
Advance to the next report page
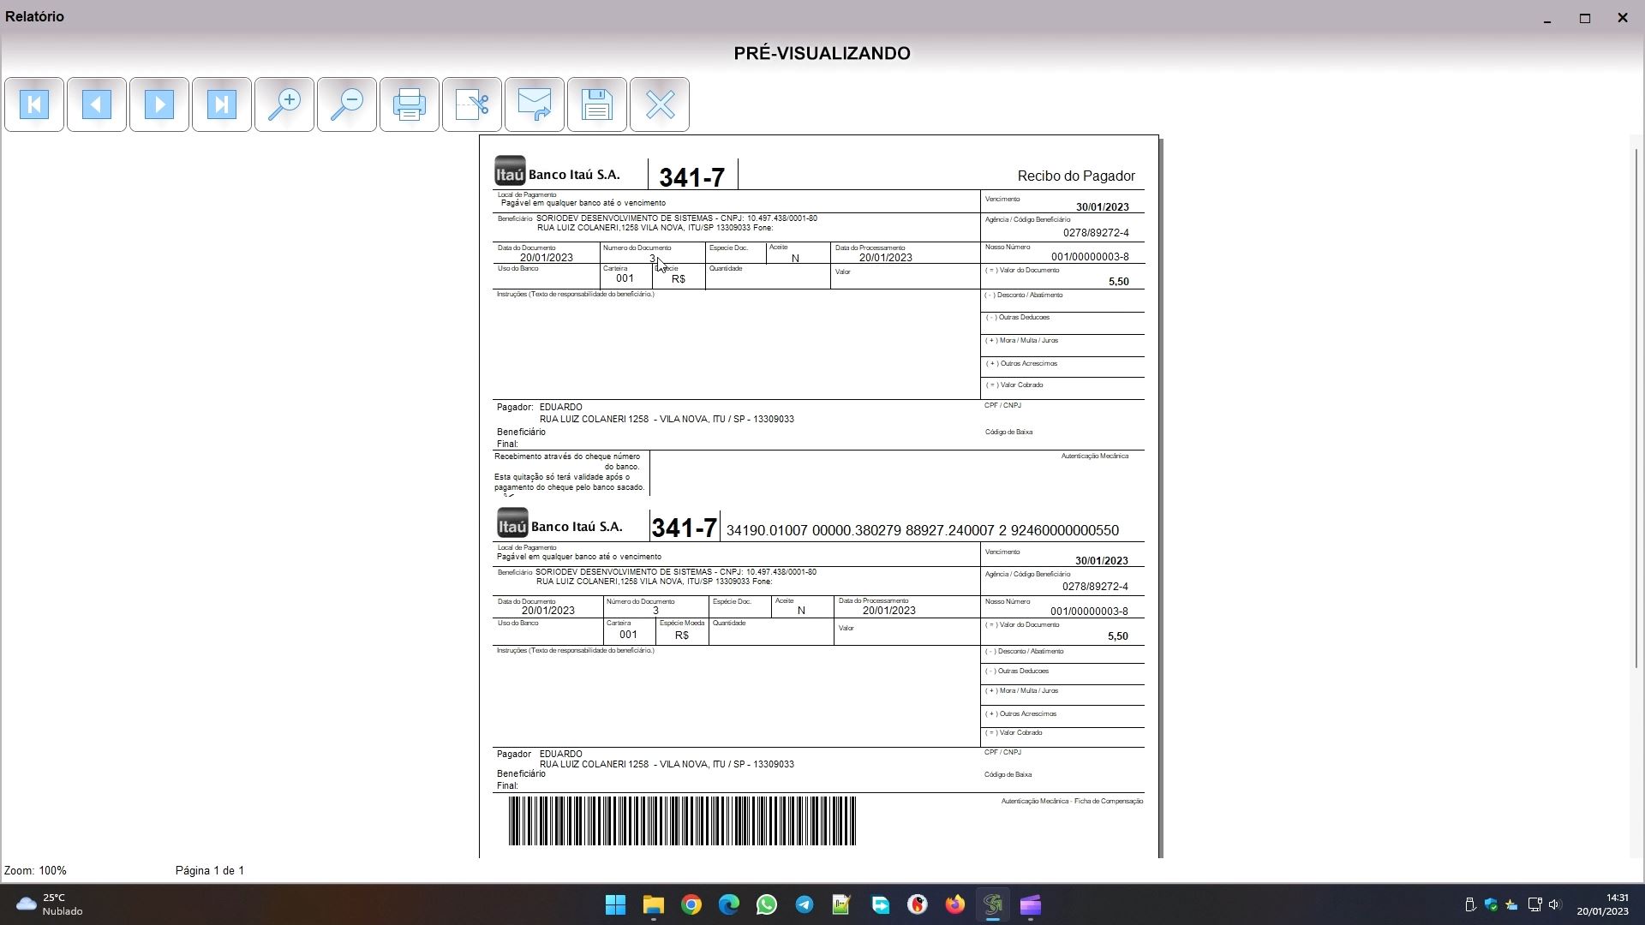tap(159, 104)
